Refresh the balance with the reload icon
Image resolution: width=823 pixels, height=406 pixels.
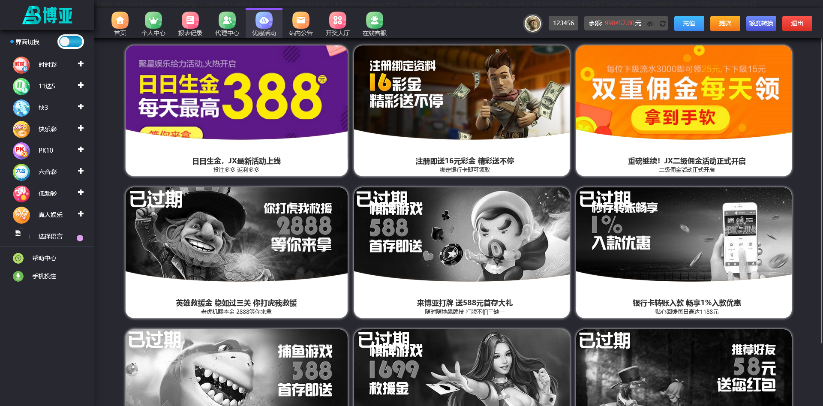(663, 24)
